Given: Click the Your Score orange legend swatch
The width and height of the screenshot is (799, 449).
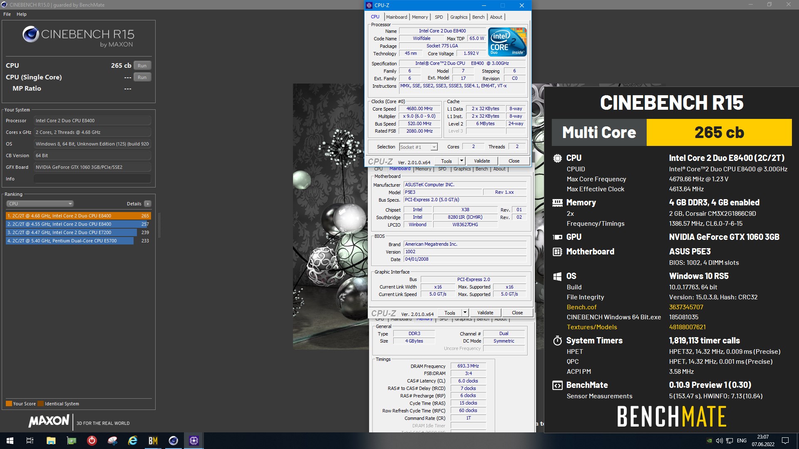Looking at the screenshot, I should (9, 404).
